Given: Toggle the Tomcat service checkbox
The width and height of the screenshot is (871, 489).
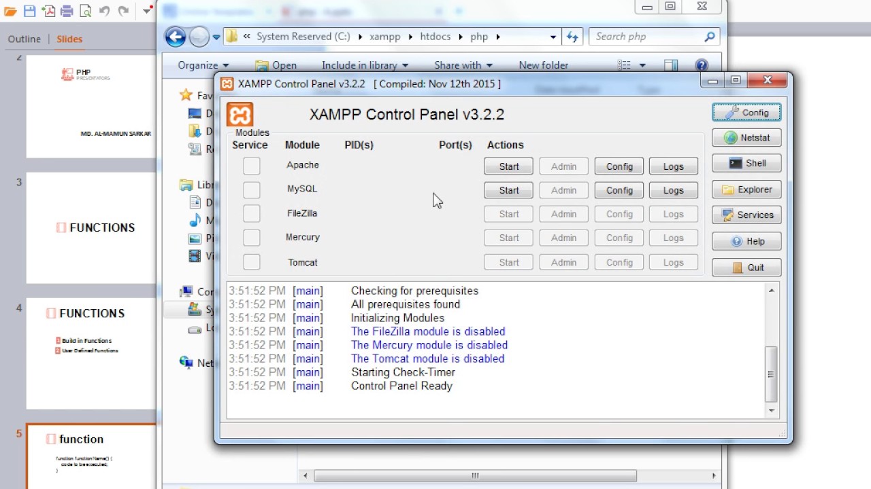Looking at the screenshot, I should (252, 262).
